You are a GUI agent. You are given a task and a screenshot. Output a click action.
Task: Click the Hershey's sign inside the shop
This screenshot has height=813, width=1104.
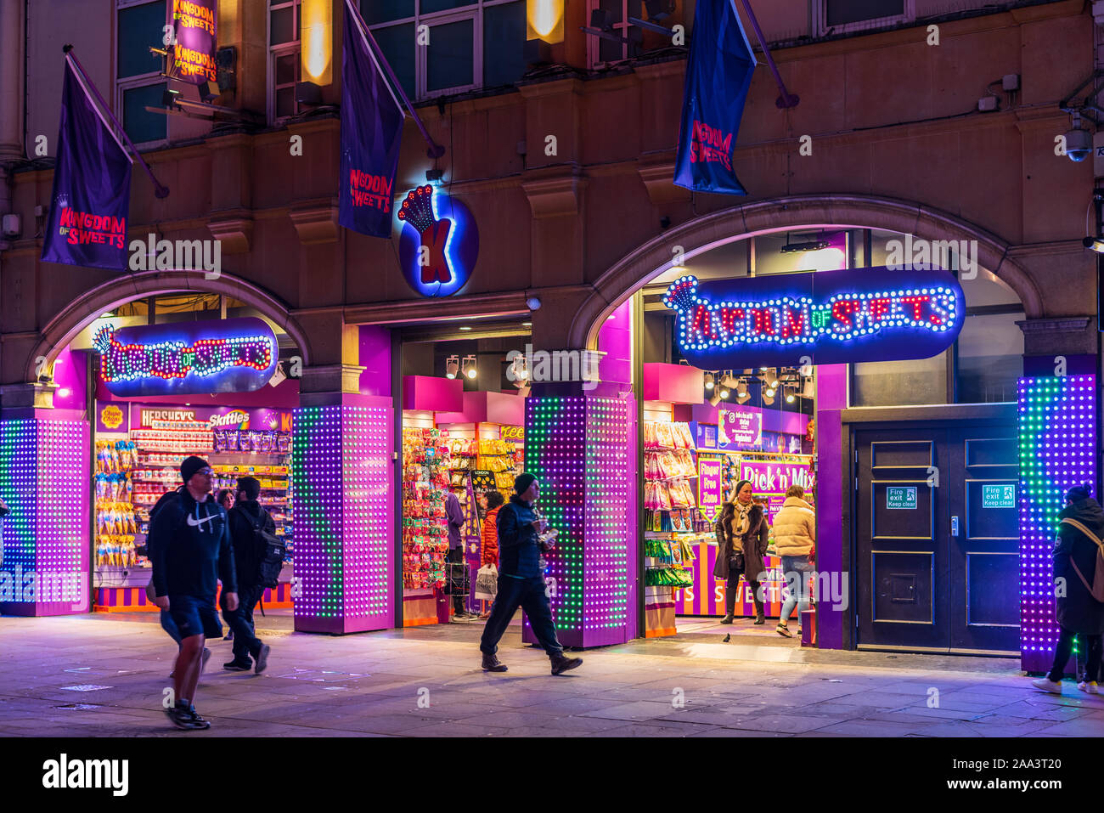coord(166,417)
